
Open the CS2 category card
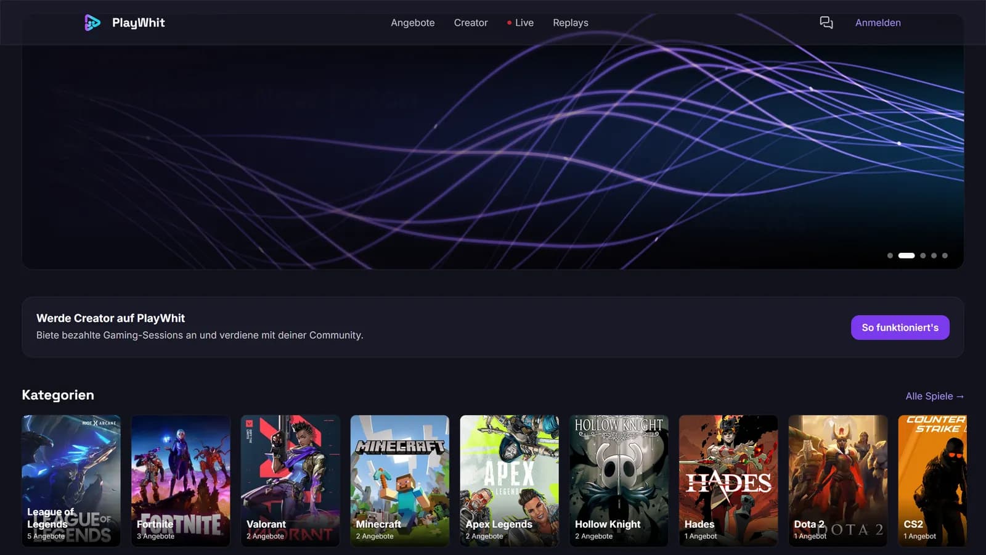pos(932,480)
